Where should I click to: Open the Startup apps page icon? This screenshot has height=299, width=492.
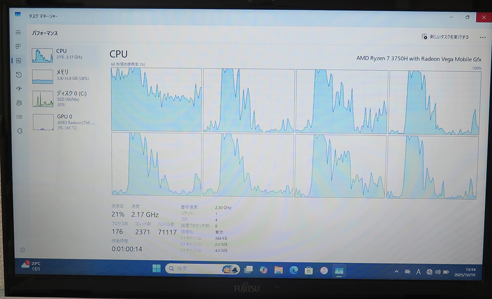19,89
